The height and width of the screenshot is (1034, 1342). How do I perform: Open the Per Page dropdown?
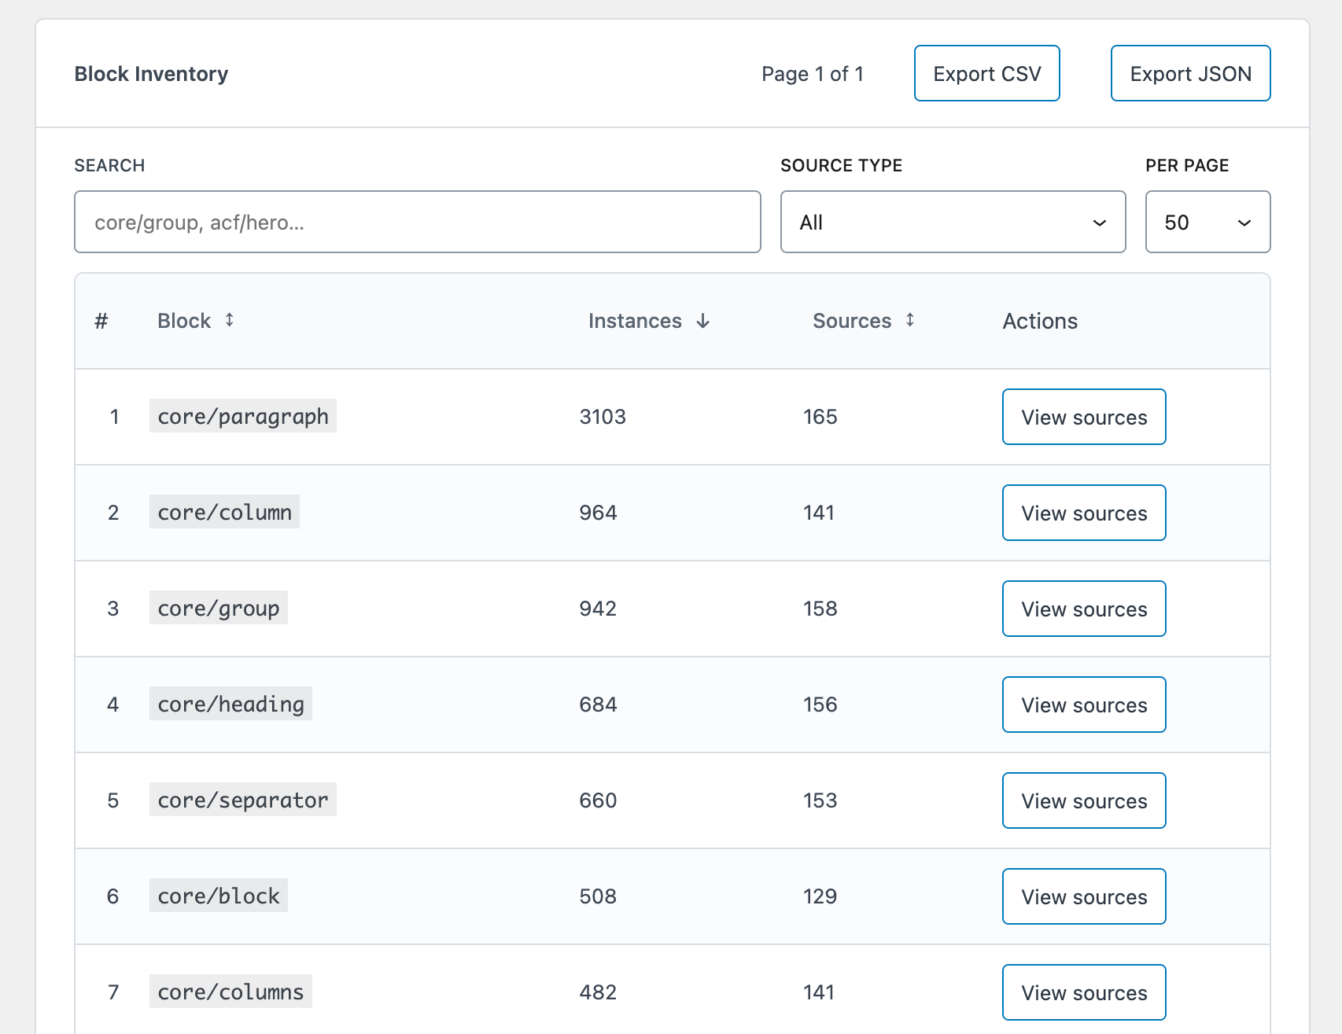(x=1207, y=222)
